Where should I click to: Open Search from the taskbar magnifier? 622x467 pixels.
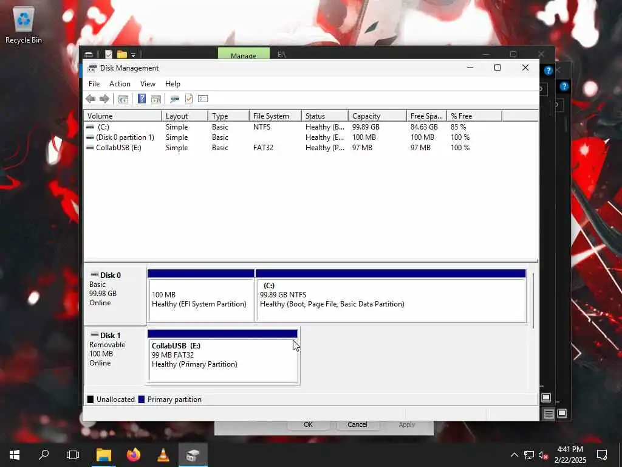(44, 455)
